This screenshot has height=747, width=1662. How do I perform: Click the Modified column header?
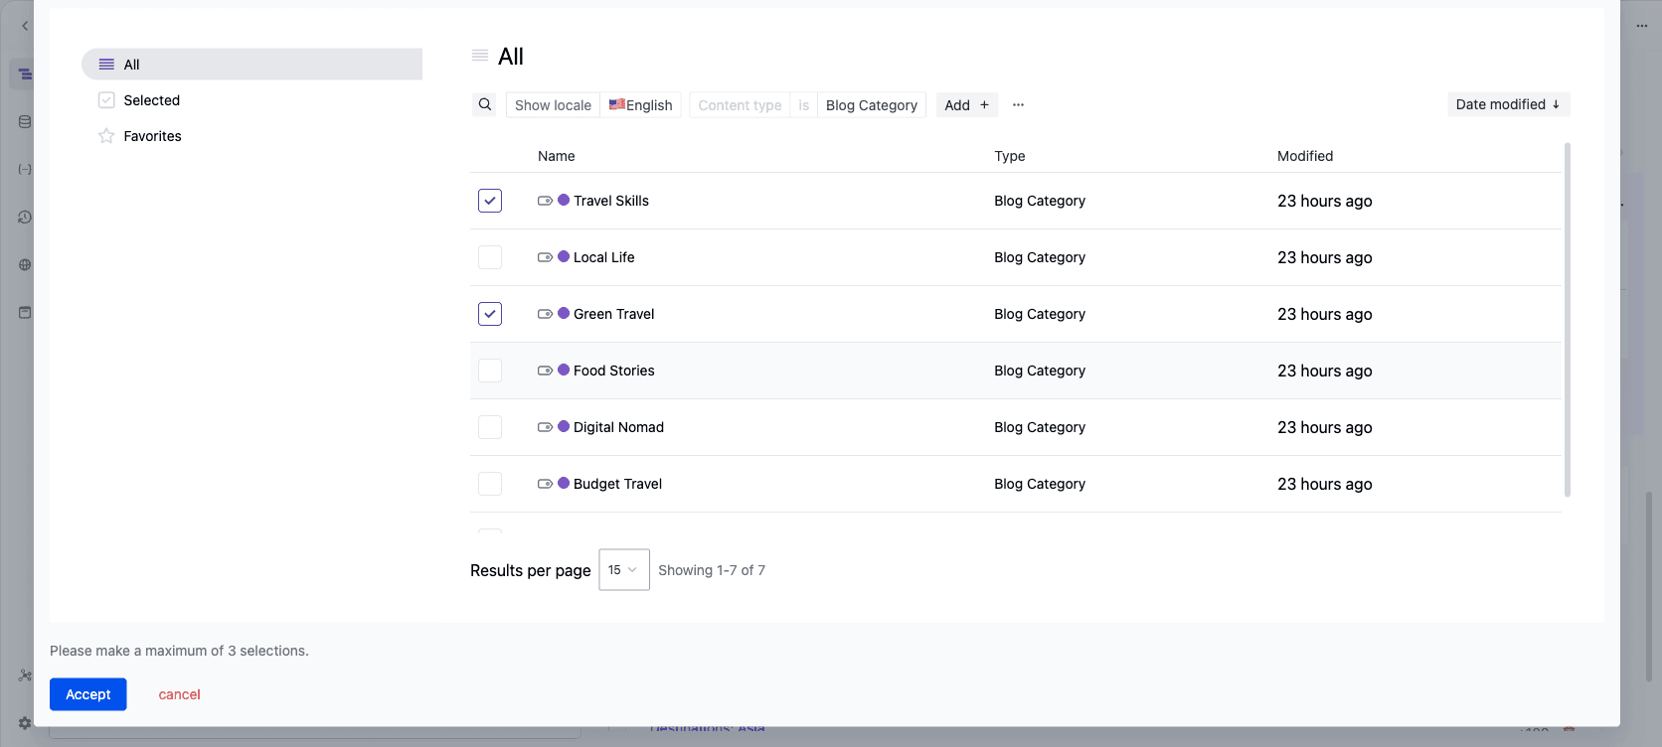[x=1305, y=156]
